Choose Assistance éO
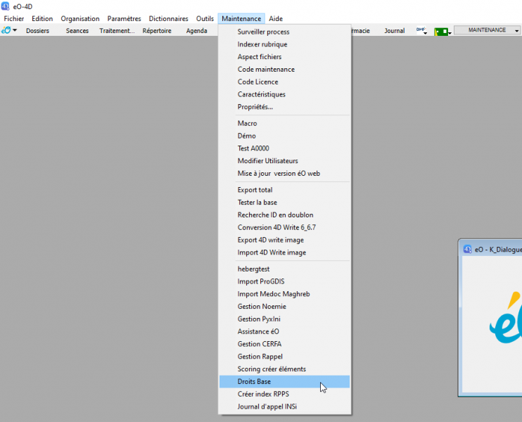 (285, 331)
